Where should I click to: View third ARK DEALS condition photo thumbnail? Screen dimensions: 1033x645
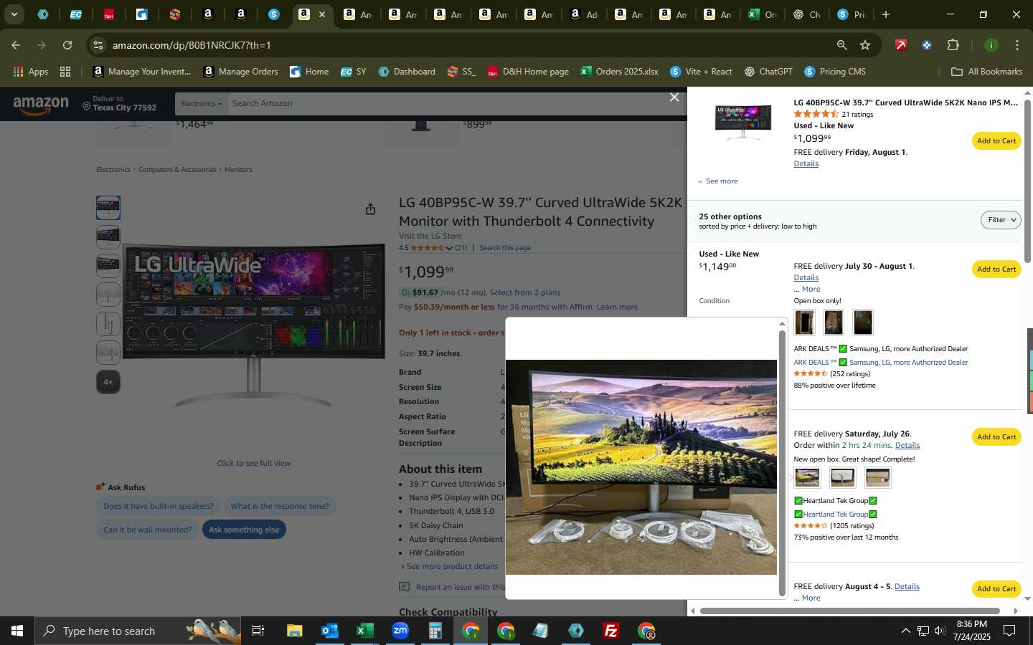(x=863, y=322)
